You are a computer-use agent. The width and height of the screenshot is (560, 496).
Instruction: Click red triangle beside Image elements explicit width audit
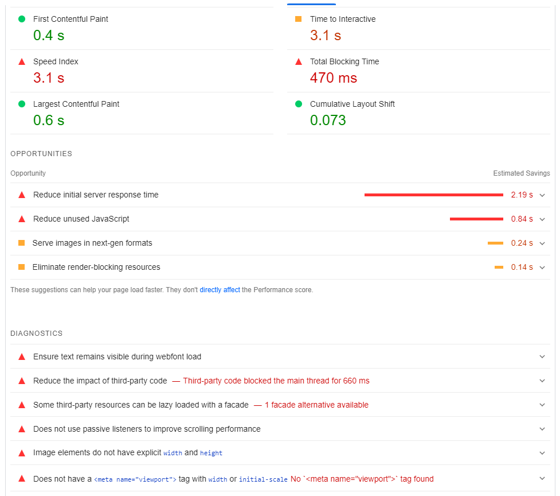point(22,453)
